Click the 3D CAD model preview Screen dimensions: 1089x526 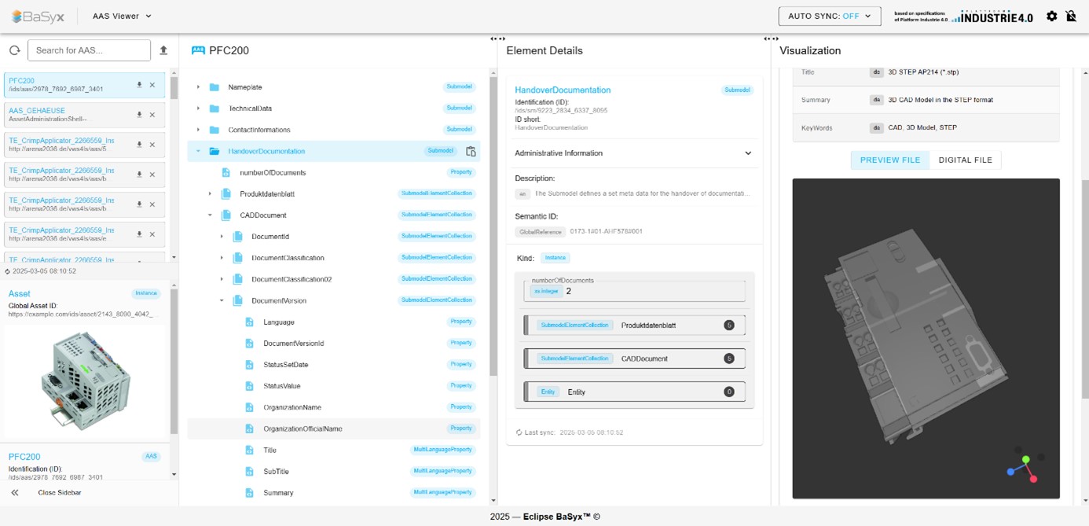coord(926,338)
